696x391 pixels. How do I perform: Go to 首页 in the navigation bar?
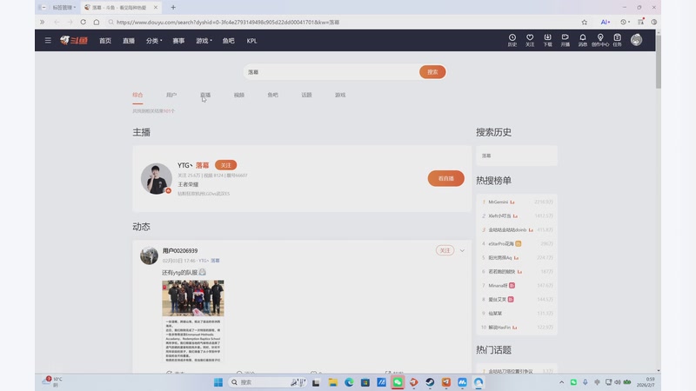point(105,40)
